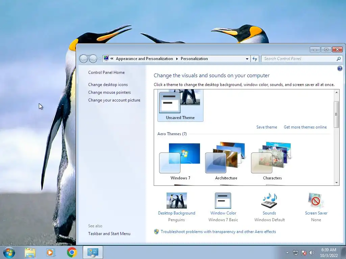
Task: Open Change desktop icons link
Action: pos(108,85)
